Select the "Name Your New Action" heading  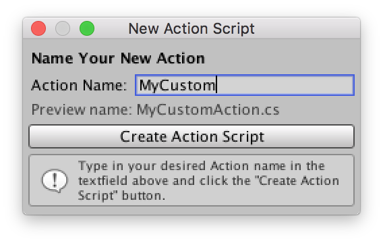(118, 59)
